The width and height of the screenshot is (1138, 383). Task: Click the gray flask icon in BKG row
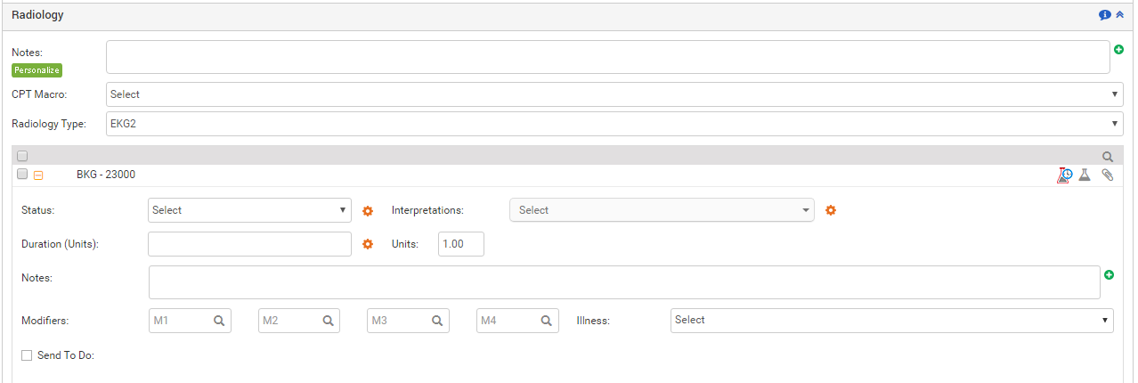1085,175
